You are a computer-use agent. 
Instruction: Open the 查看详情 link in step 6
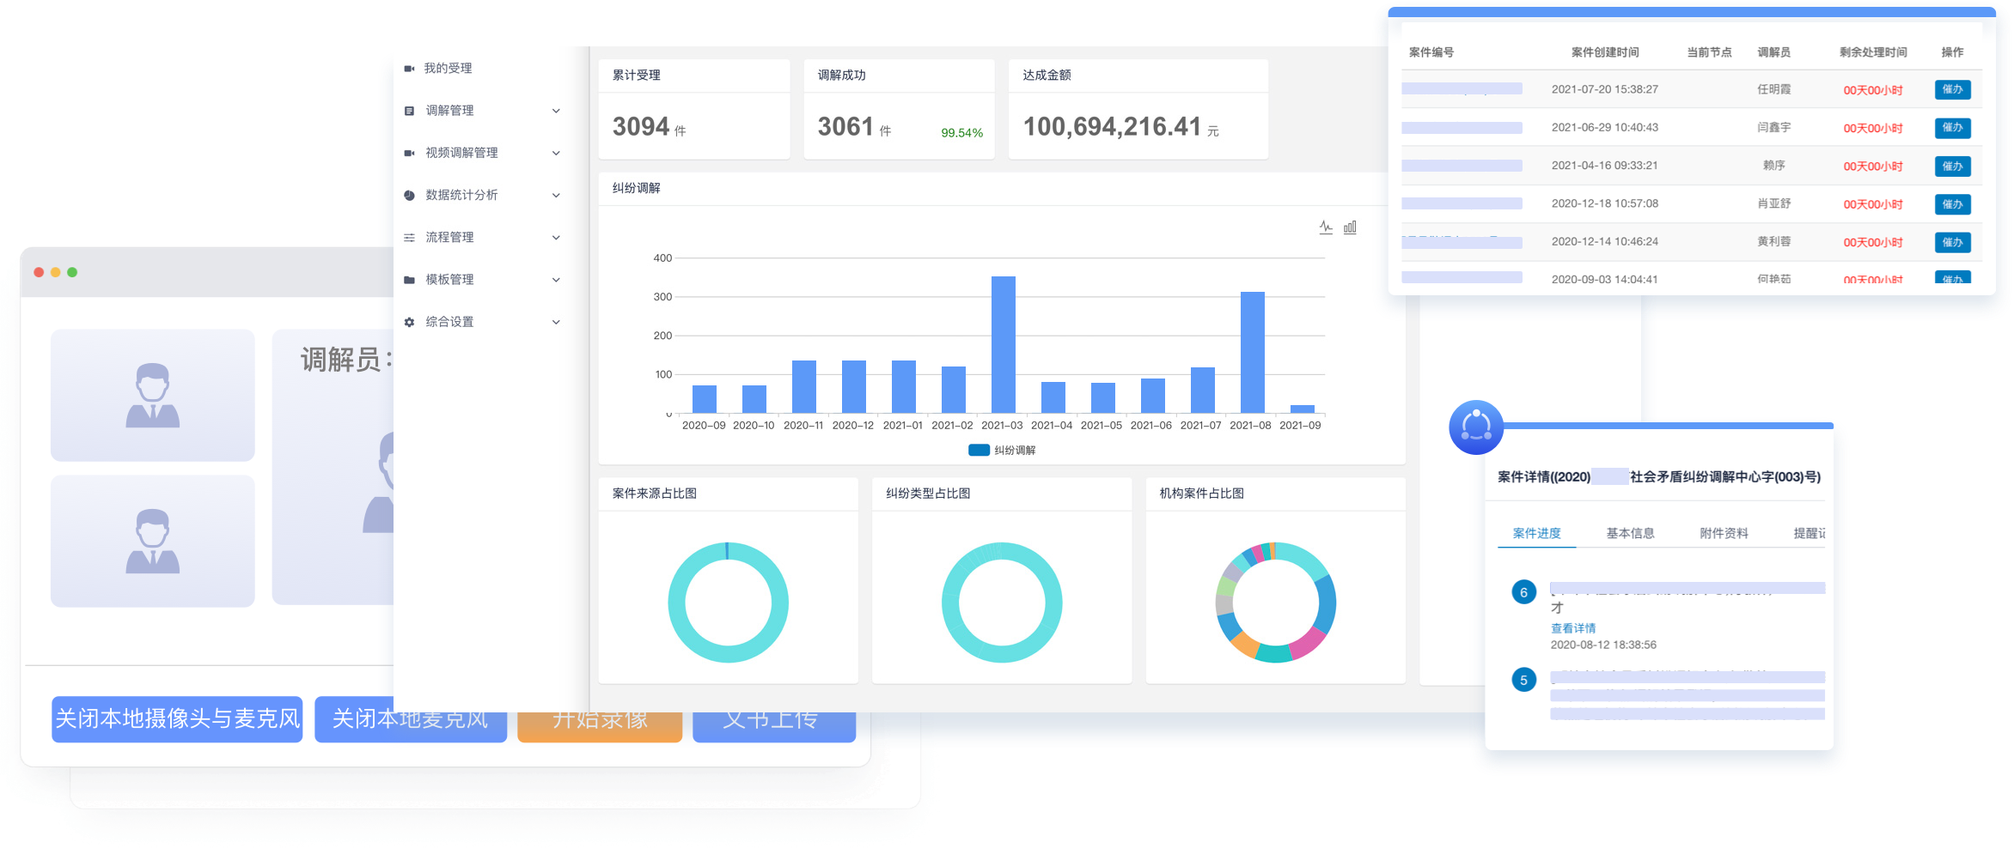coord(1572,628)
